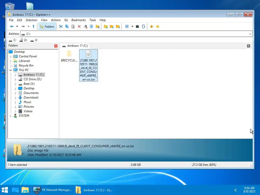Close the Folders pane
Viewport: 260px width, 195px height.
tap(56, 46)
